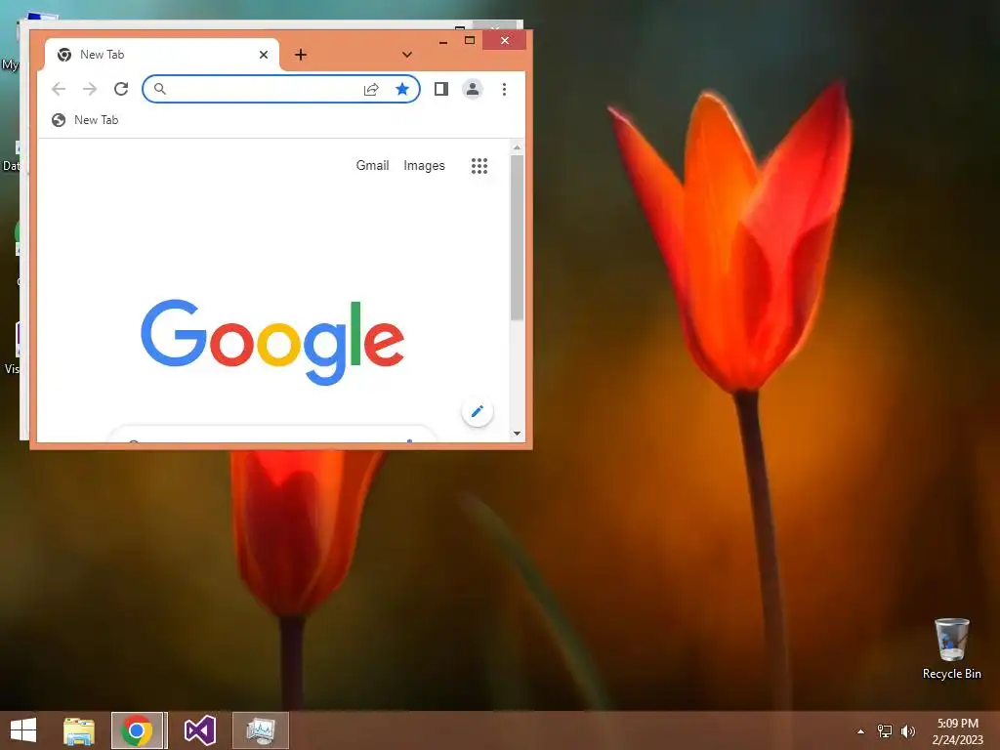Open the Images link
This screenshot has width=1000, height=750.
pos(424,166)
